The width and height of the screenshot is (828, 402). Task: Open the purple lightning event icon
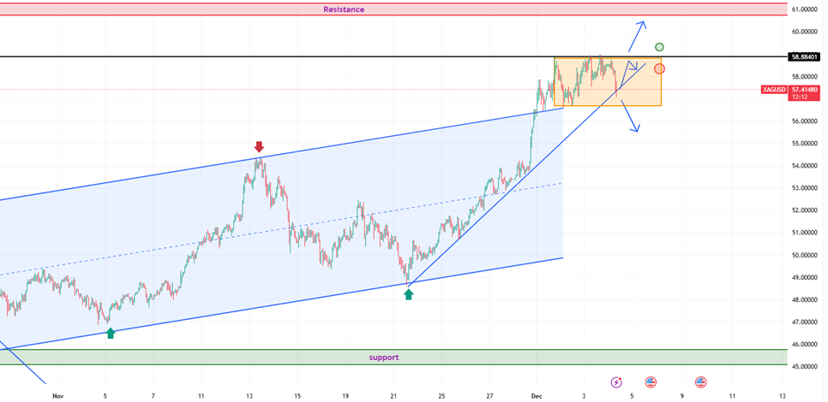coord(615,381)
